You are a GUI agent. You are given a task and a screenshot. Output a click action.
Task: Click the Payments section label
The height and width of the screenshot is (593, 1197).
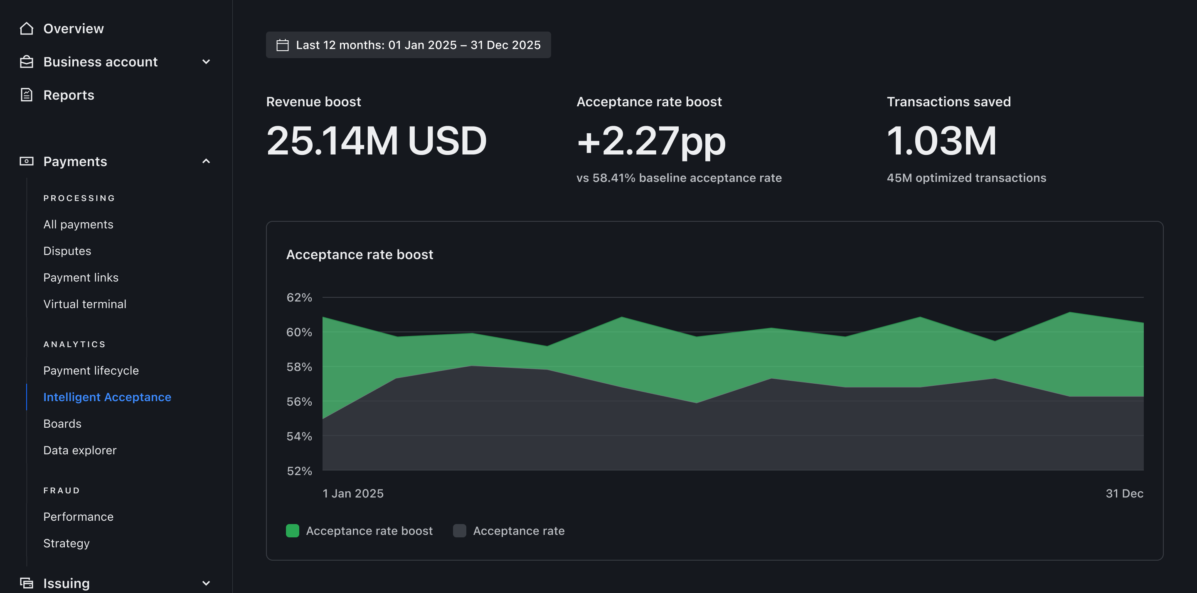point(75,161)
